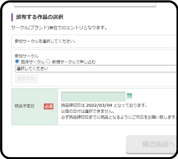Click the purple bar beside the heading

click(12, 17)
